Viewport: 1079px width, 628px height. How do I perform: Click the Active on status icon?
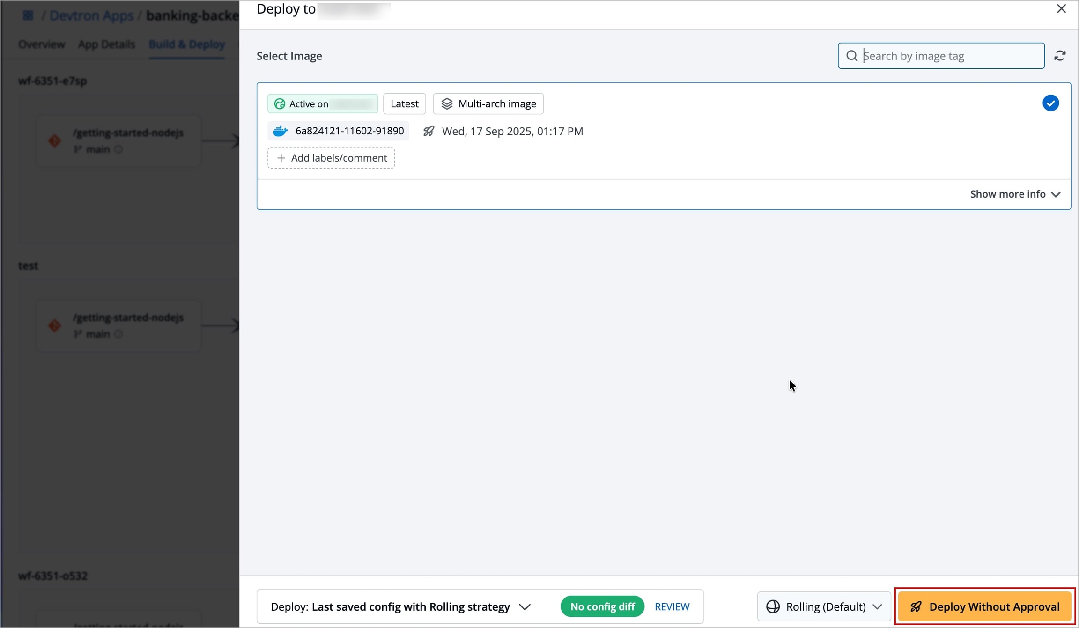[x=280, y=104]
